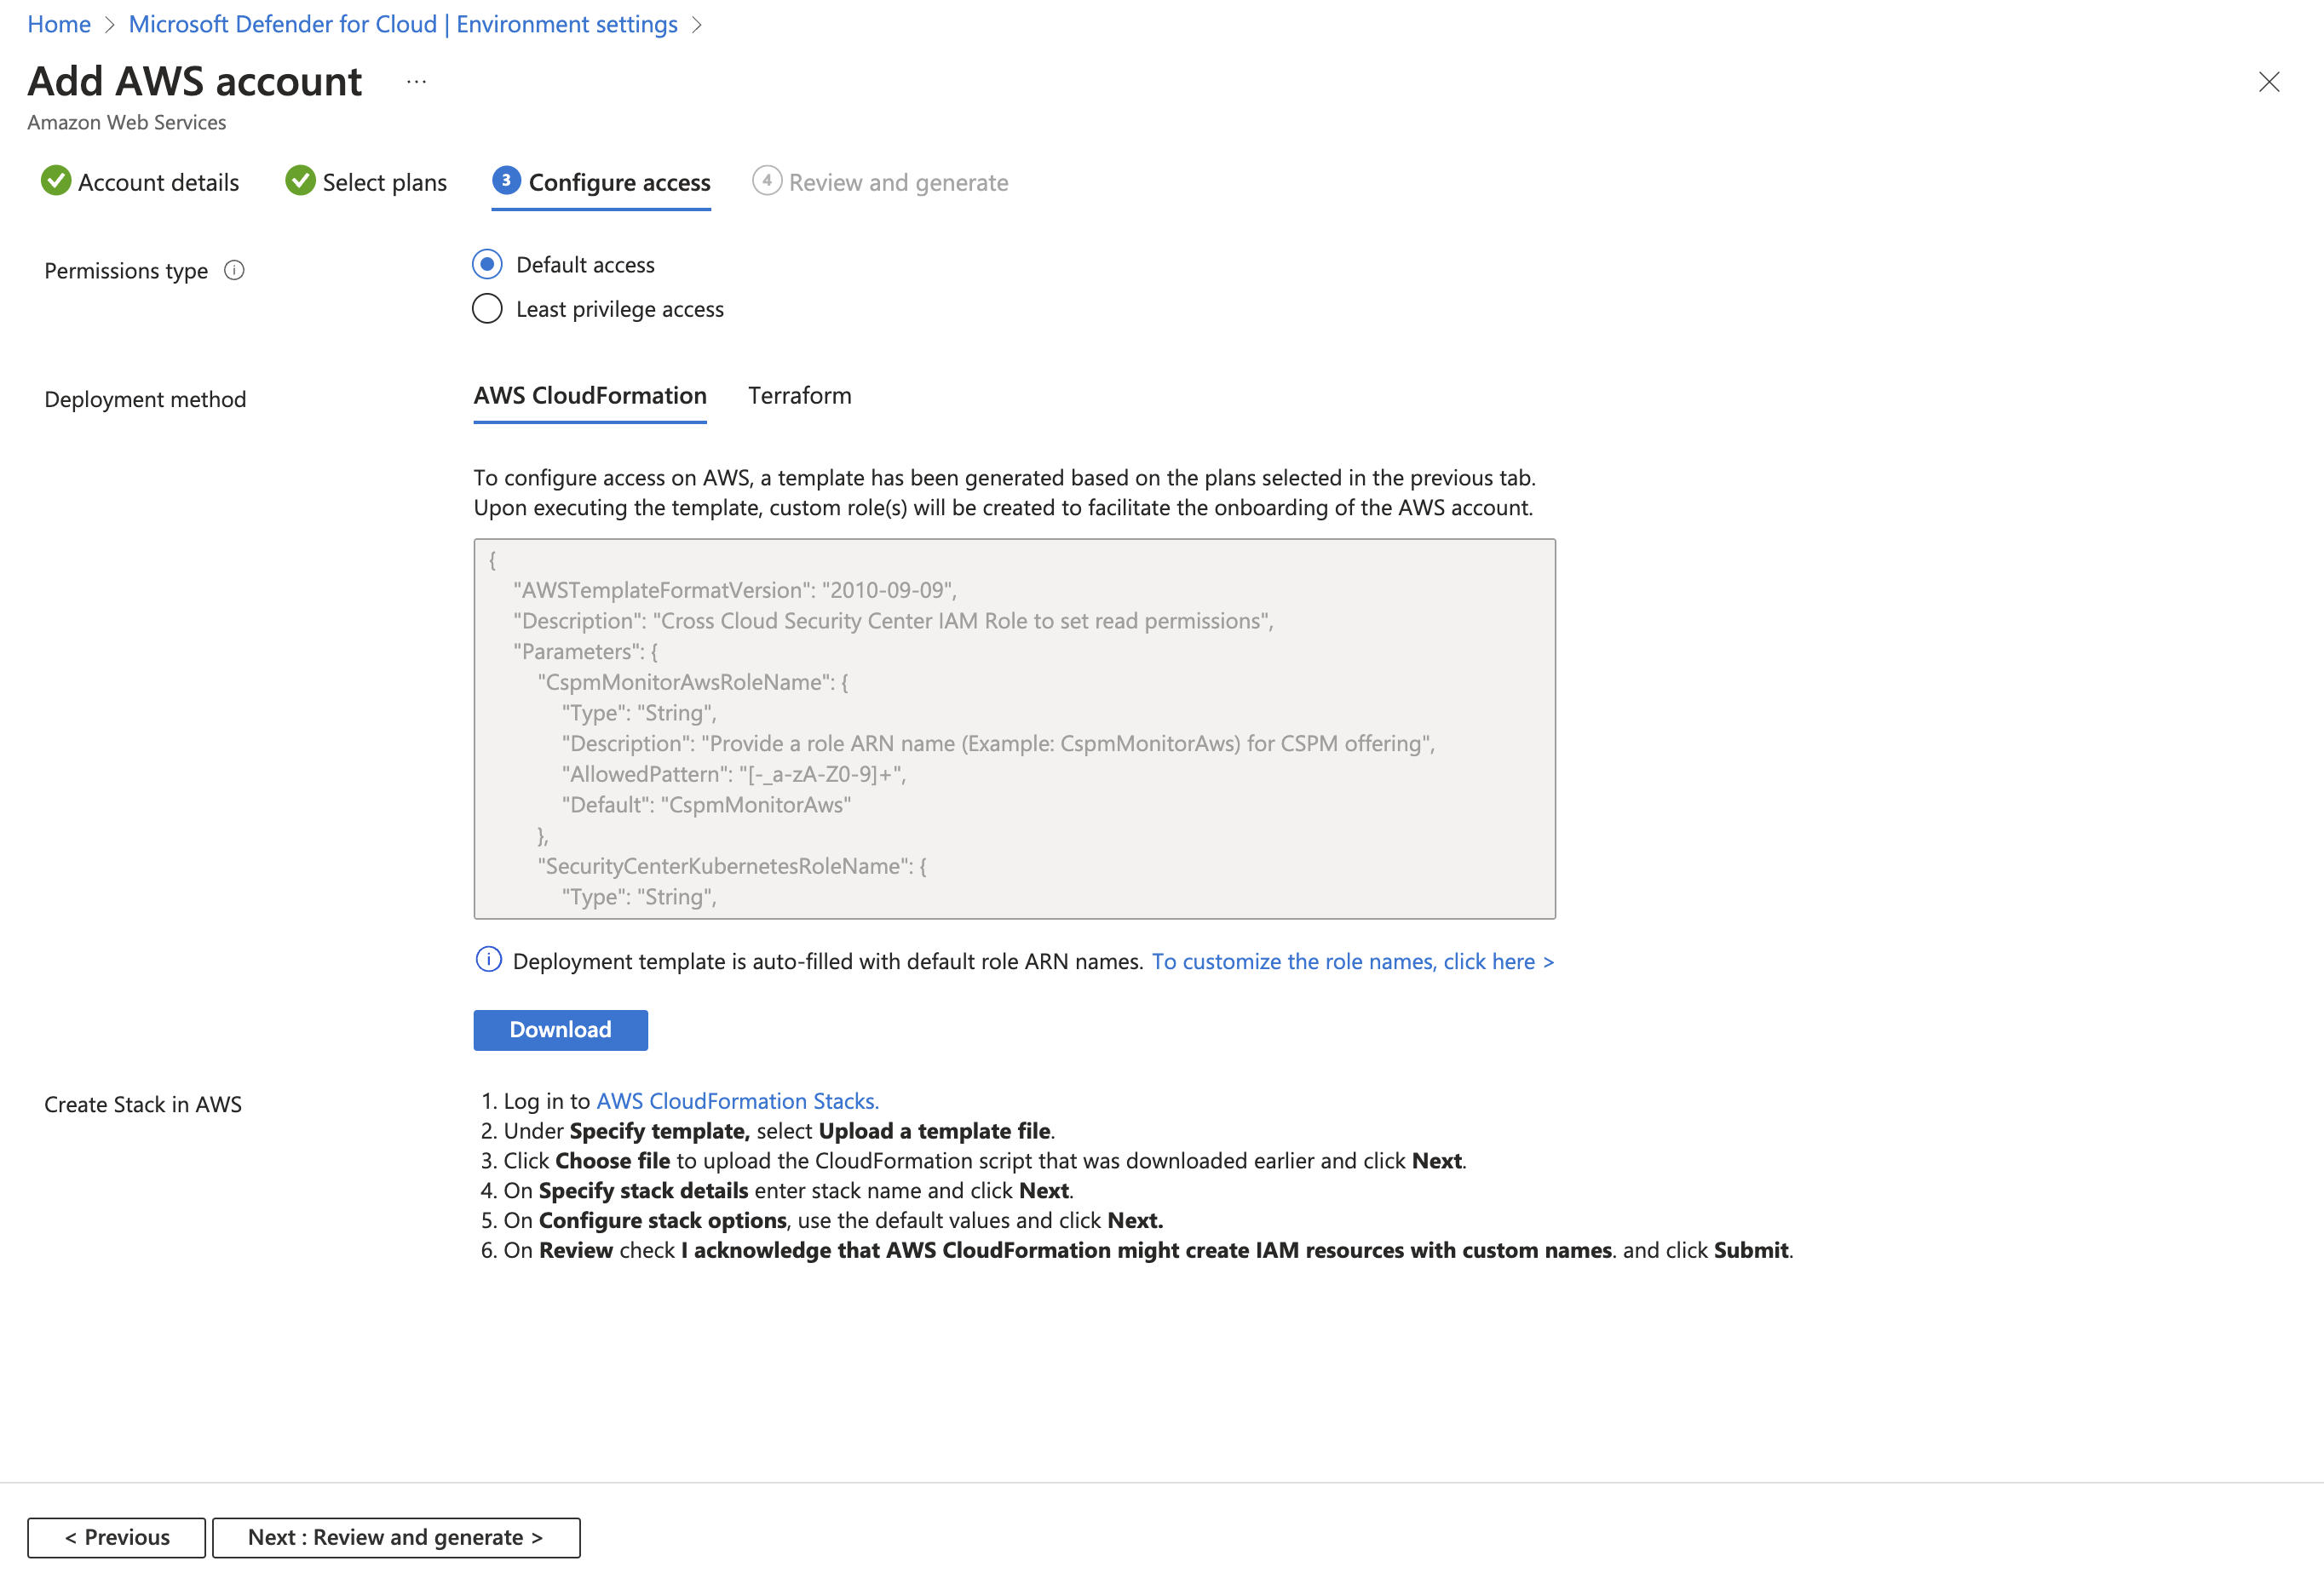Click the customize role names link

(1352, 961)
